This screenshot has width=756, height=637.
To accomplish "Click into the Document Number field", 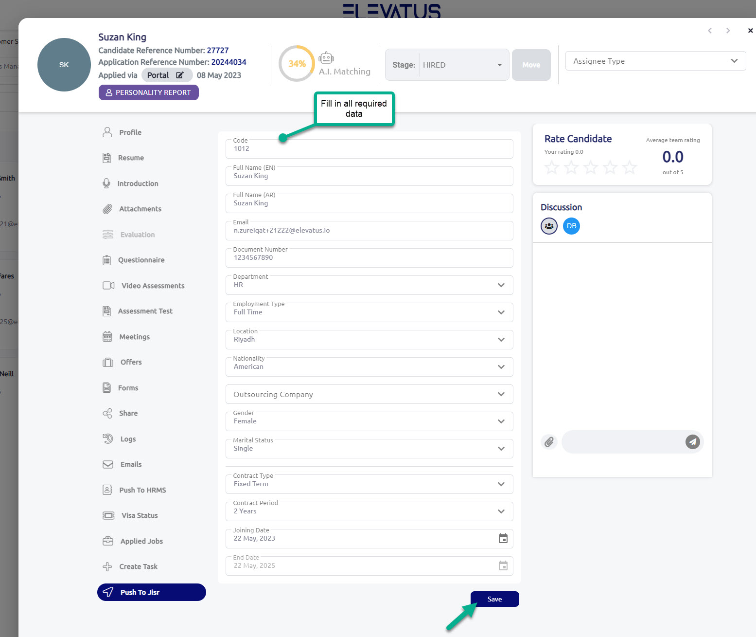I will click(369, 258).
